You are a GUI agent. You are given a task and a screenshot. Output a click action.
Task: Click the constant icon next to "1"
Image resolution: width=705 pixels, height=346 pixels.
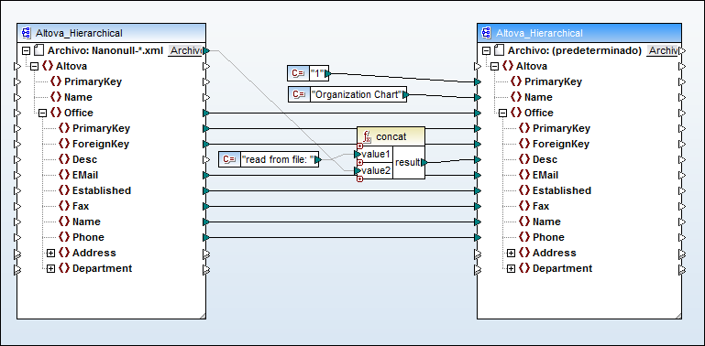pyautogui.click(x=299, y=73)
